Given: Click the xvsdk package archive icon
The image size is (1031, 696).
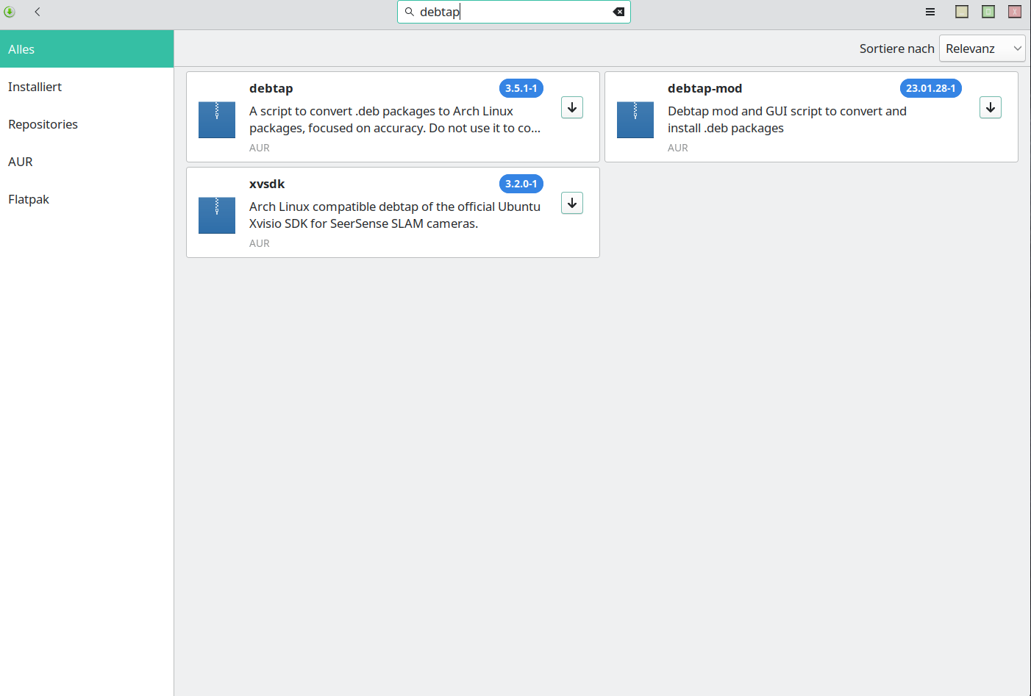Looking at the screenshot, I should pyautogui.click(x=217, y=215).
